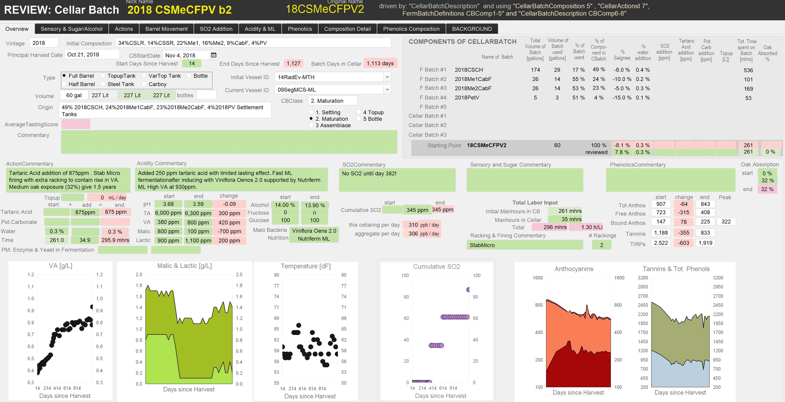Open the CBStartDate calendar picker icon
The width and height of the screenshot is (785, 402).
(x=214, y=55)
